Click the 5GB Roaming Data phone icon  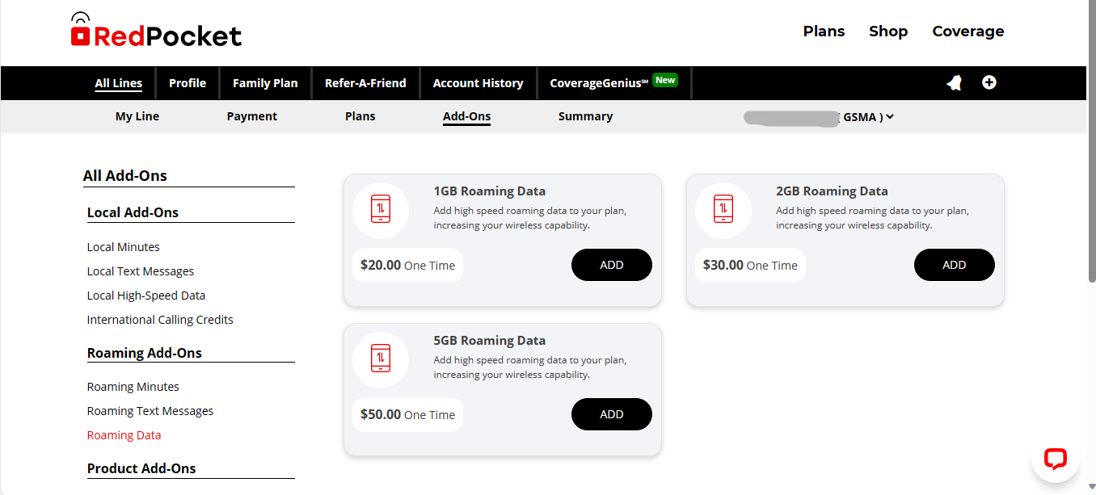click(380, 358)
